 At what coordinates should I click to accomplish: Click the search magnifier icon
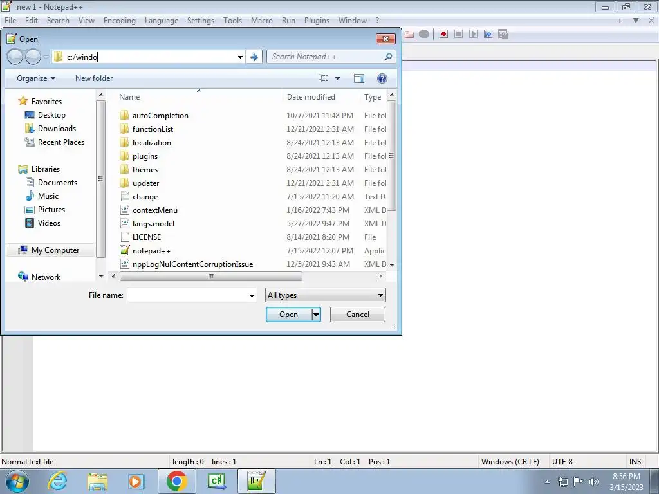coord(388,57)
